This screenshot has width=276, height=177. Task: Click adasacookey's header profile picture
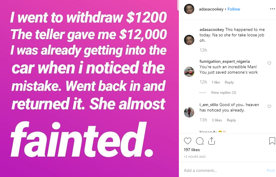[189, 9]
